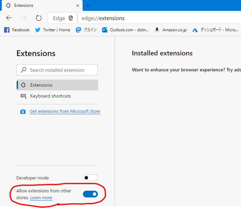Screen dimensions: 241x208
Task: Click the Edge logo in address bar
Action: click(71, 18)
